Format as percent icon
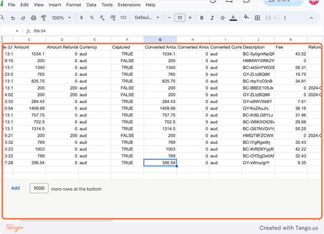 [x=92, y=18]
